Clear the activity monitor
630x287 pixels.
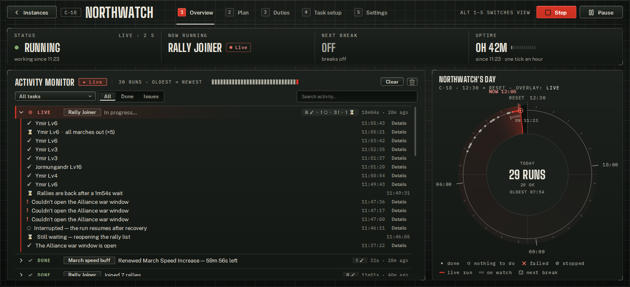click(392, 82)
